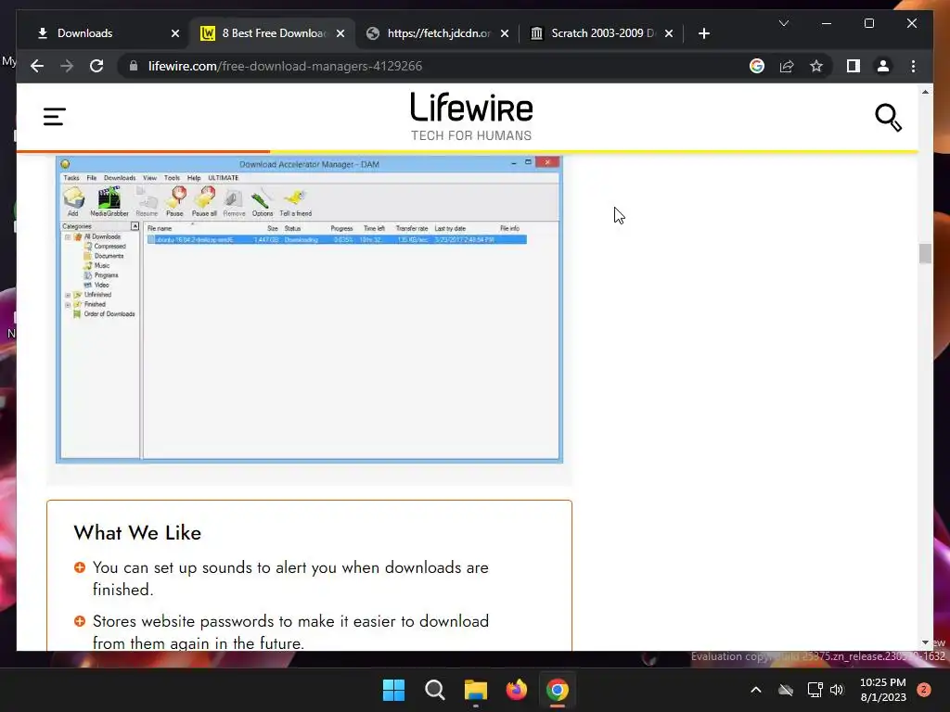View site information via the padlock icon

click(x=134, y=66)
